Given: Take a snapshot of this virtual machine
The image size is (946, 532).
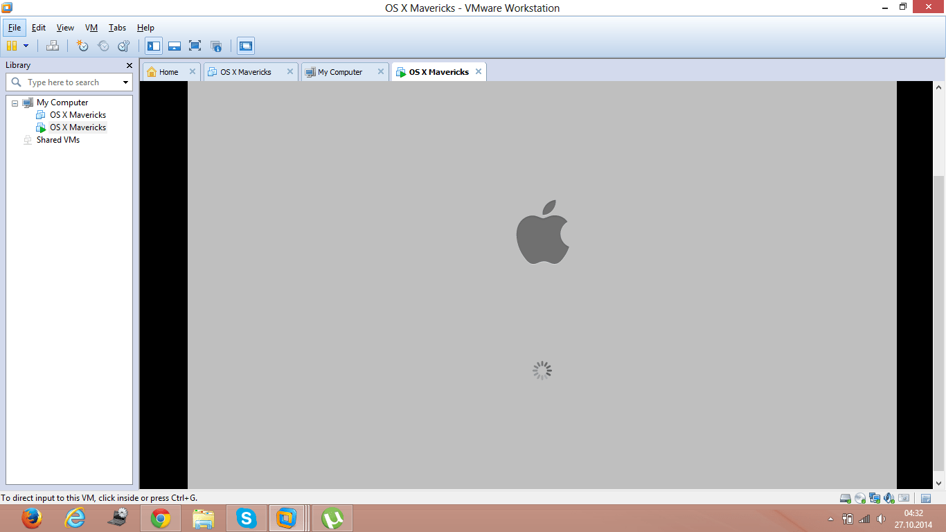Looking at the screenshot, I should (82, 46).
